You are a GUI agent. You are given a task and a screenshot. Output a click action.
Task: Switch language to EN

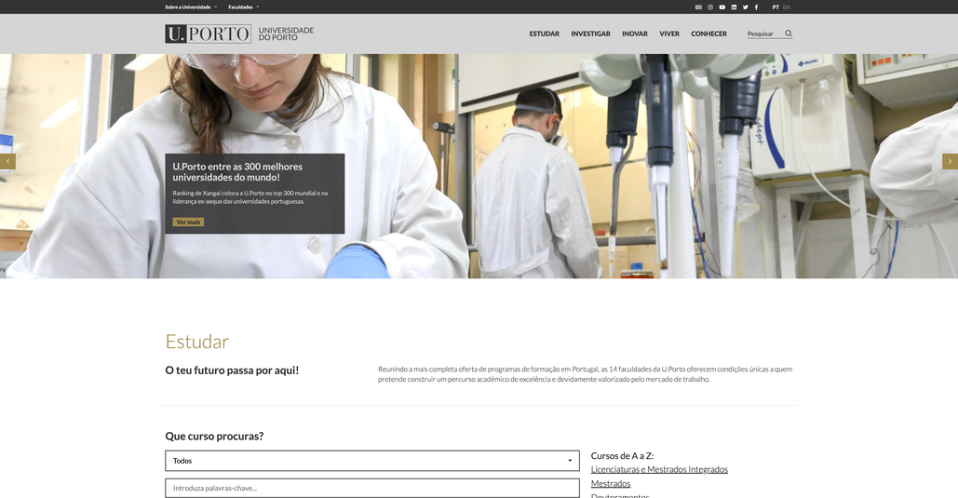click(787, 7)
